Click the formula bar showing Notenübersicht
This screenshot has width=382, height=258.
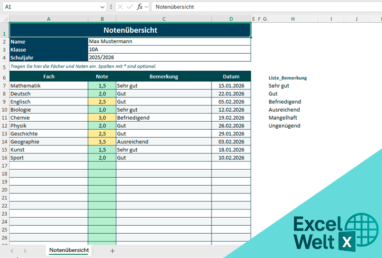pyautogui.click(x=267, y=7)
